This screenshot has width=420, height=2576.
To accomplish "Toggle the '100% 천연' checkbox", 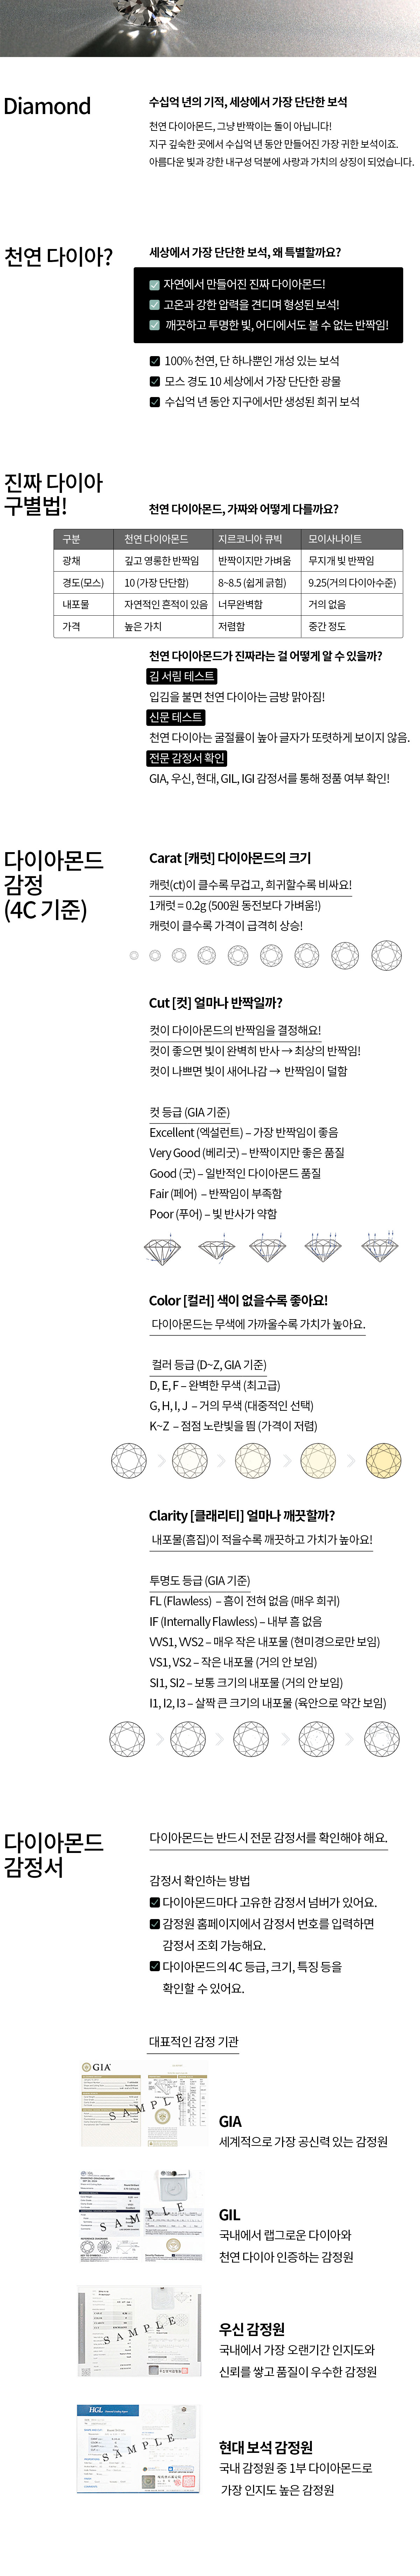I will [155, 361].
